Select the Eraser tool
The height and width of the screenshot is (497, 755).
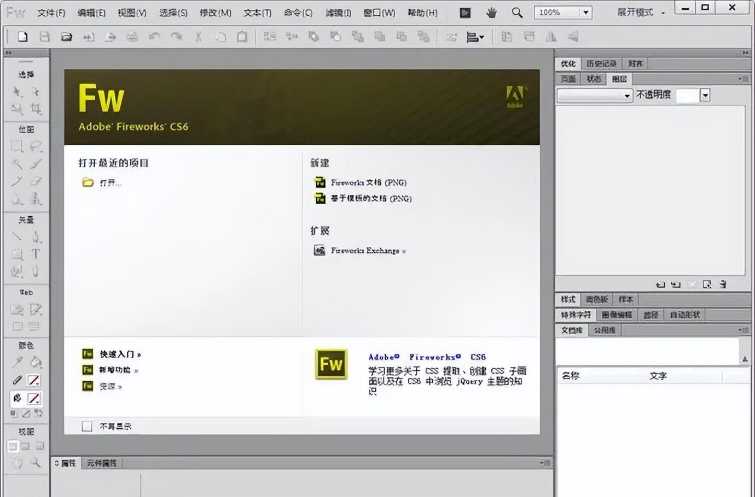(36, 181)
